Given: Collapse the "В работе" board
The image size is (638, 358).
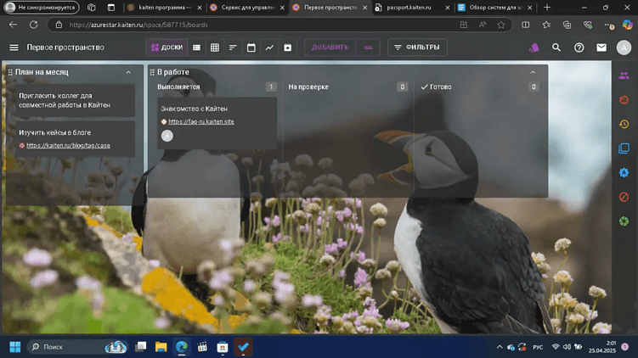Looking at the screenshot, I should click(x=533, y=72).
